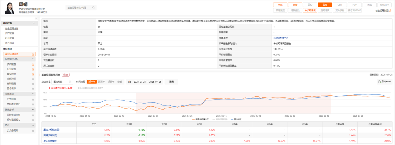395x145 pixels.
Task: Collapse the left sidebar with the double-chevron icon
Action: tap(36, 19)
